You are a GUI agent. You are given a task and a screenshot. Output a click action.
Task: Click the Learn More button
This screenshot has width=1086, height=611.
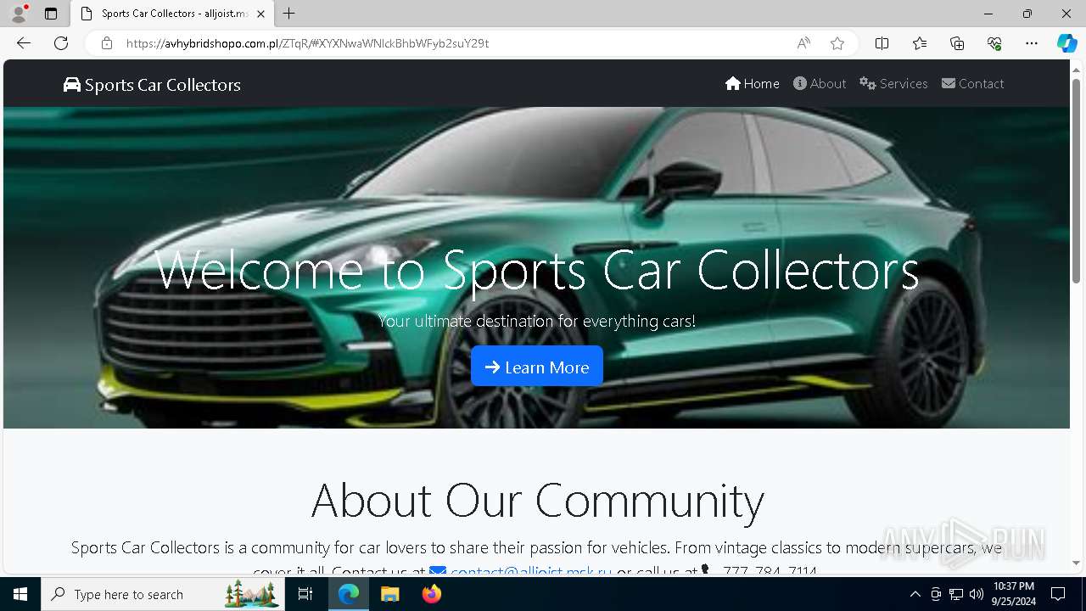click(x=537, y=367)
